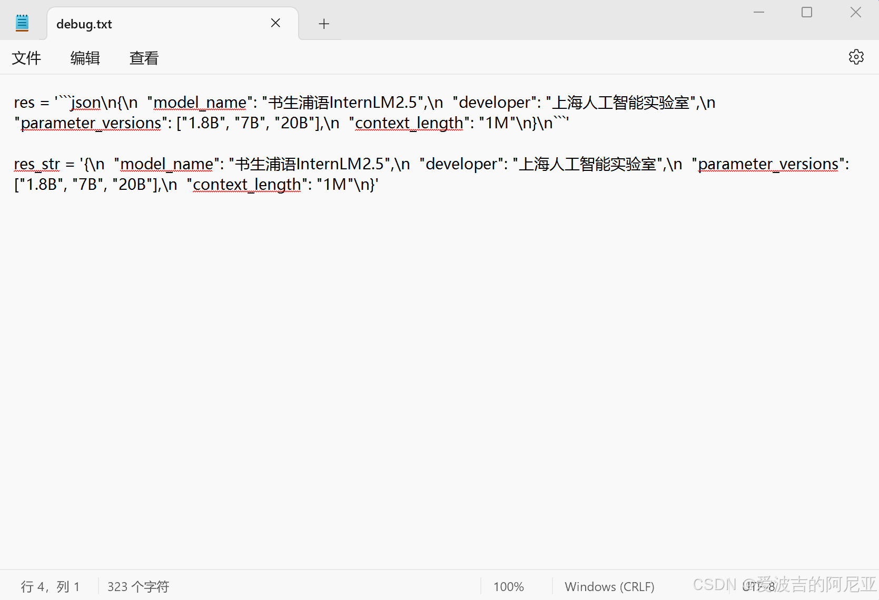Close the debug.txt tab
This screenshot has height=600, width=879.
275,23
